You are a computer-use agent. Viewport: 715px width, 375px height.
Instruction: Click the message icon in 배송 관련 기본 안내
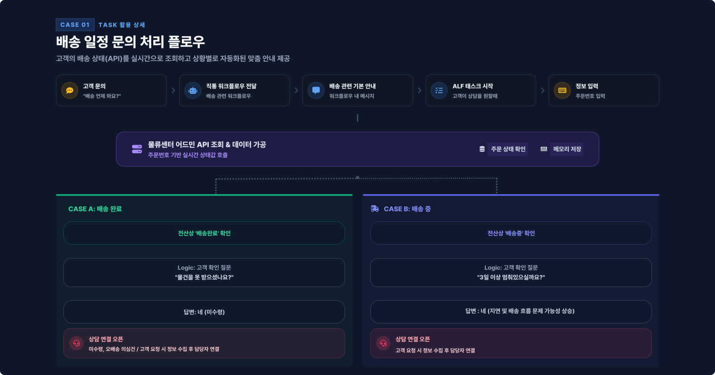click(316, 91)
